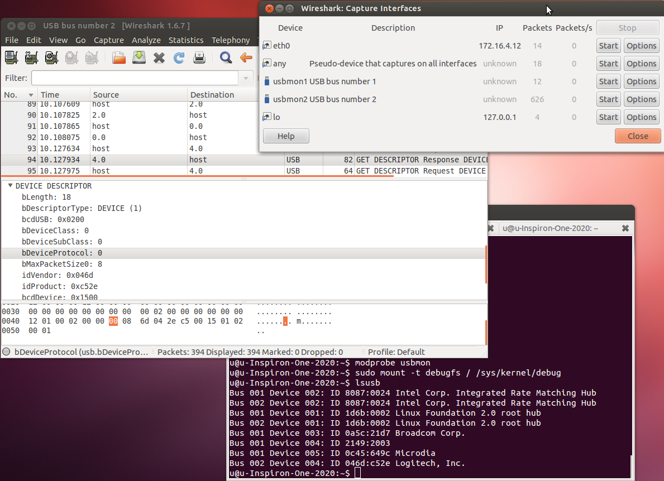Start a new live capture from toolbar

pos(51,57)
